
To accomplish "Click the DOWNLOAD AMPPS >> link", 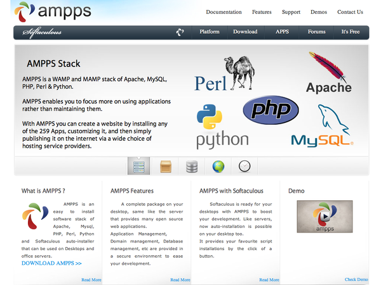I will (x=51, y=263).
